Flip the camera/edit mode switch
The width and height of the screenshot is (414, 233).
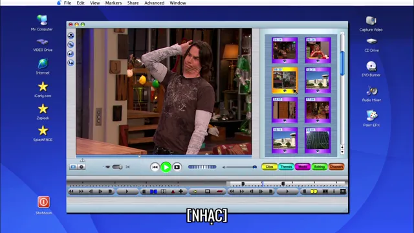[117, 167]
